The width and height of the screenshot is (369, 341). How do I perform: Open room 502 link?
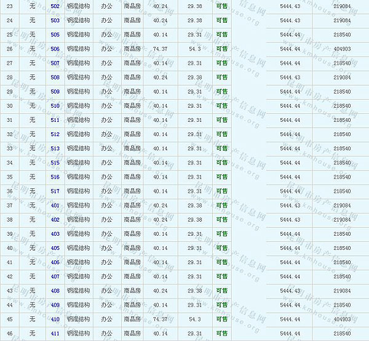coord(55,6)
